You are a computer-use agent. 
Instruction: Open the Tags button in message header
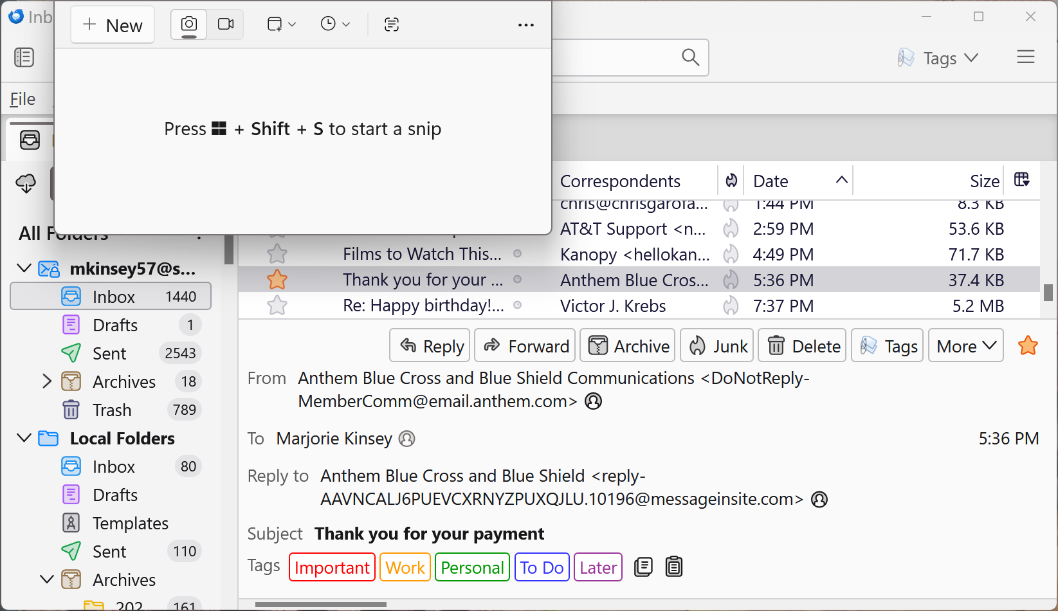[x=888, y=345]
